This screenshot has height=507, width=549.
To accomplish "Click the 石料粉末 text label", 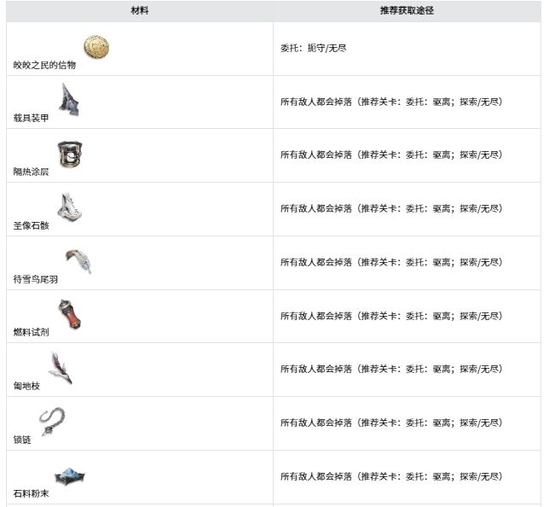I will tap(32, 493).
